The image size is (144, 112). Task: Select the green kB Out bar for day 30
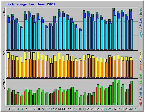[132, 93]
